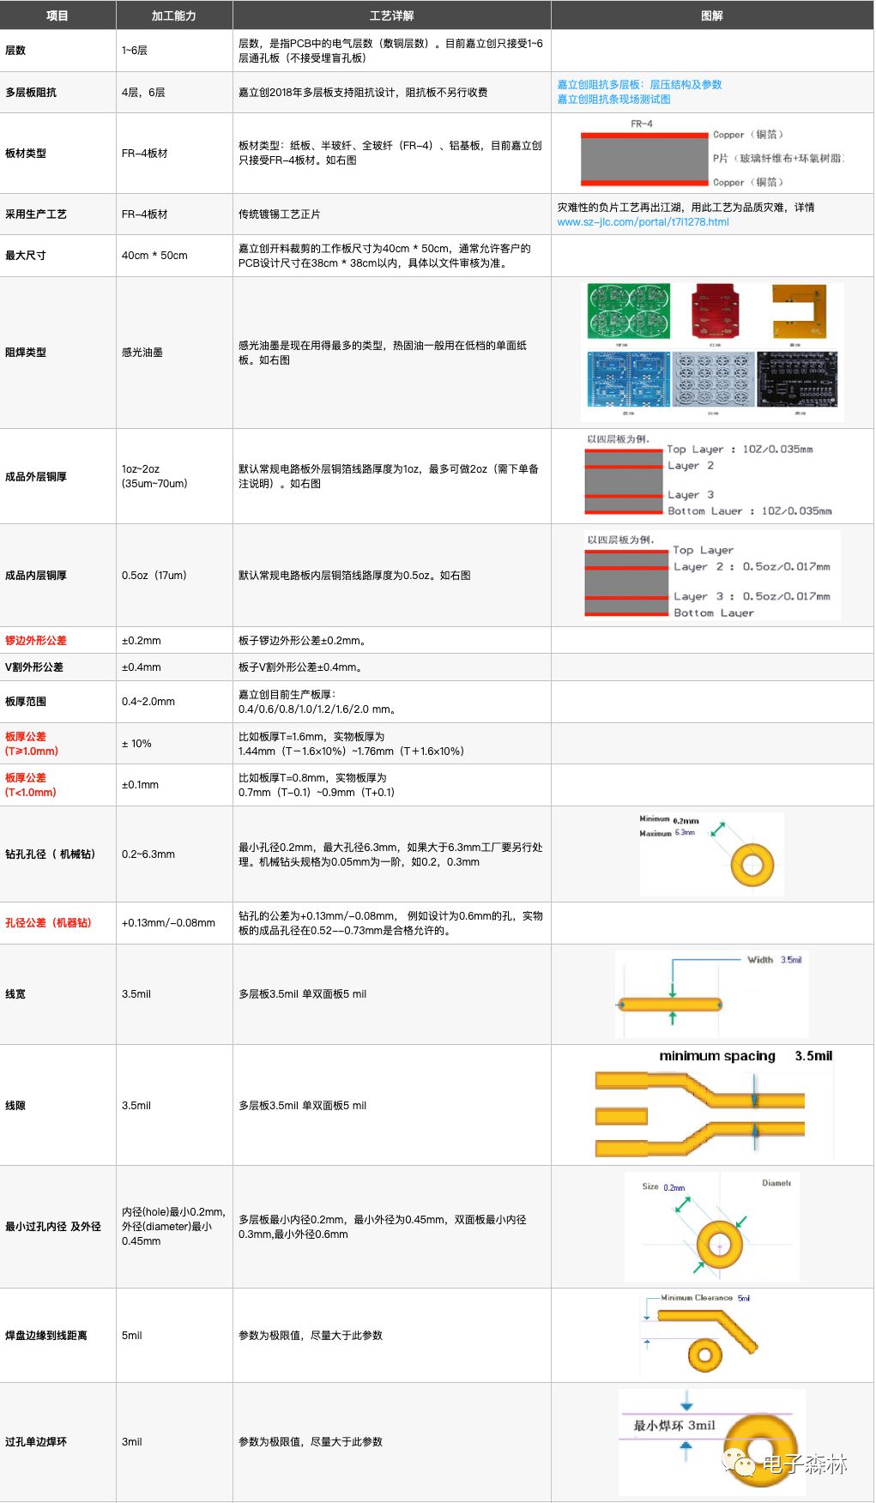Image resolution: width=876 pixels, height=1503 pixels.
Task: Select the 4层，6层 cell
Action: pyautogui.click(x=143, y=93)
